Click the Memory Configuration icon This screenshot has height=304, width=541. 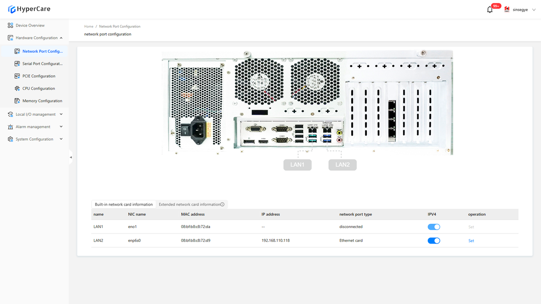[x=17, y=101]
